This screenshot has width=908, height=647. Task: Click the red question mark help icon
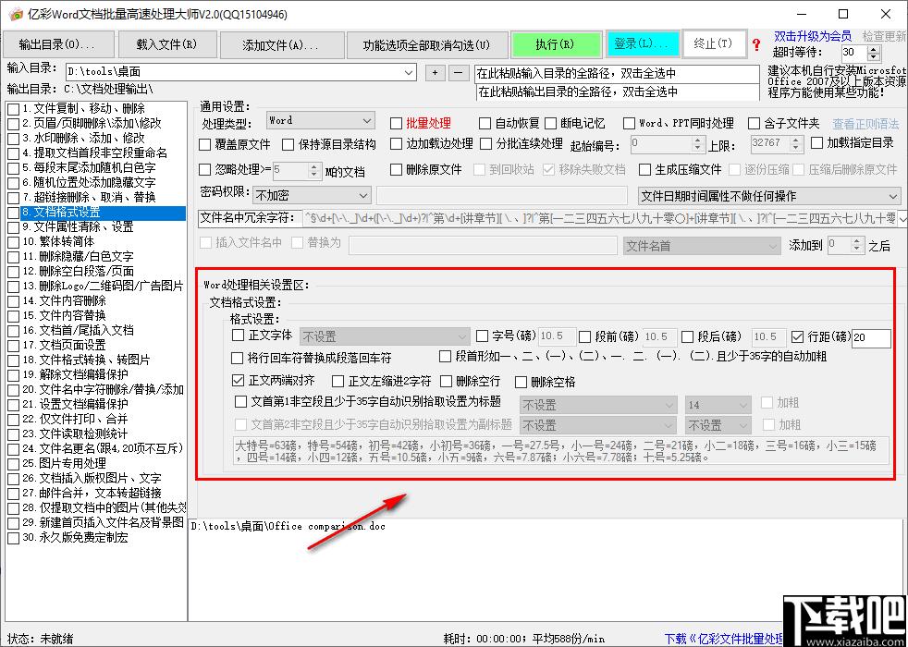(755, 45)
